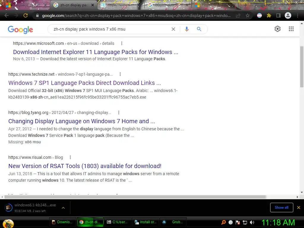Open Windows 7 SP1 Language Packs Direct Download link
This screenshot has height=228, width=304.
tap(85, 83)
